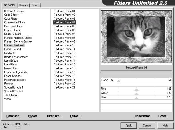Screen dimensions: 175x130
Task: Choose Special Effects 1 category
Action: (x=14, y=87)
